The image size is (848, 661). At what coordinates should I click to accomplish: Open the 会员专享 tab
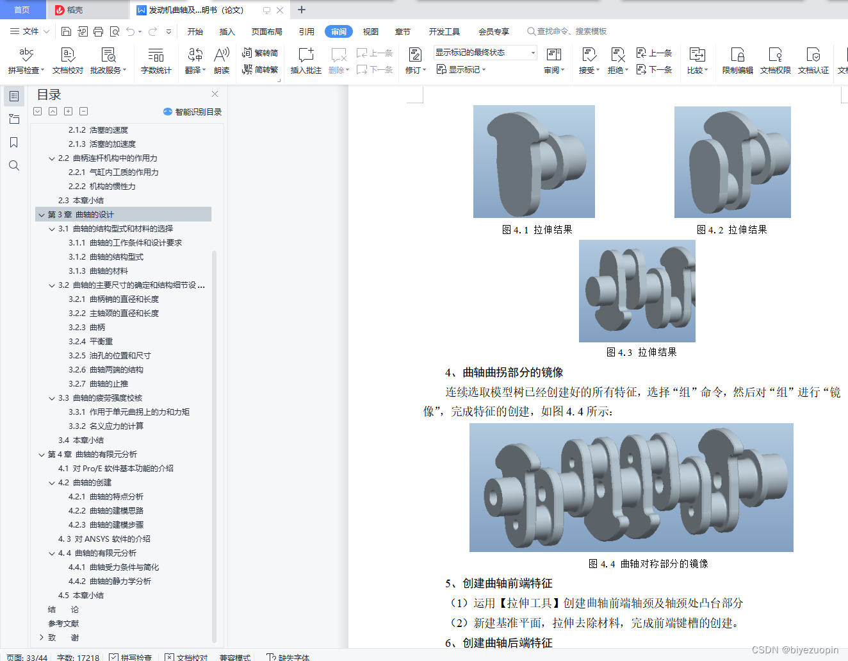pyautogui.click(x=493, y=31)
